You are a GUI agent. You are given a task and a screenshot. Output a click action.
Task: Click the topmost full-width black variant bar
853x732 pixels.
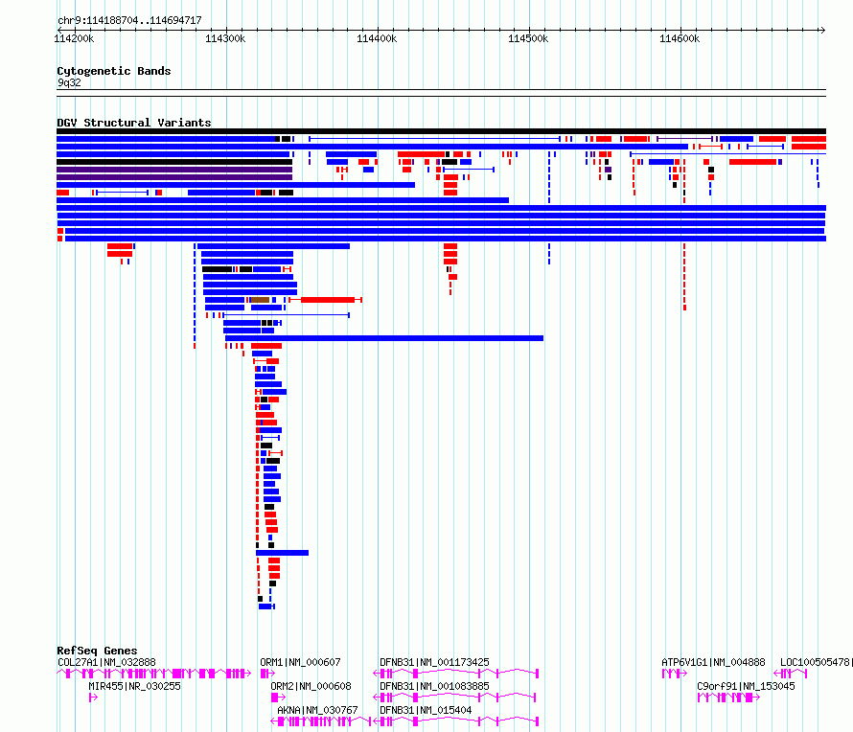441,131
